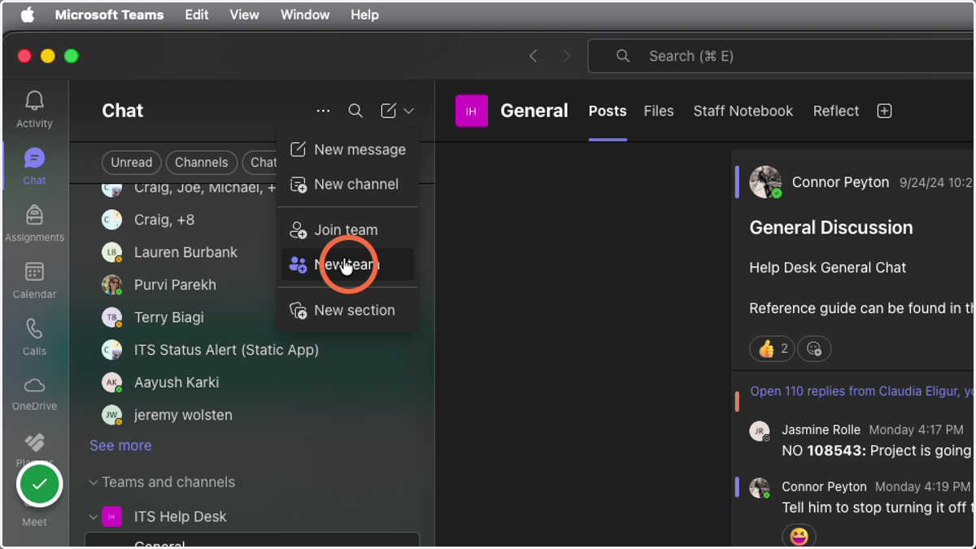Choose New section from the dropdown menu
This screenshot has height=549, width=976.
click(347, 311)
